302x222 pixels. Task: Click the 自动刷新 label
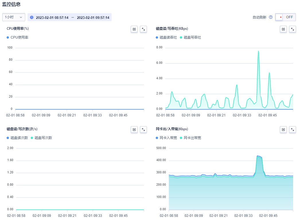tap(260, 17)
